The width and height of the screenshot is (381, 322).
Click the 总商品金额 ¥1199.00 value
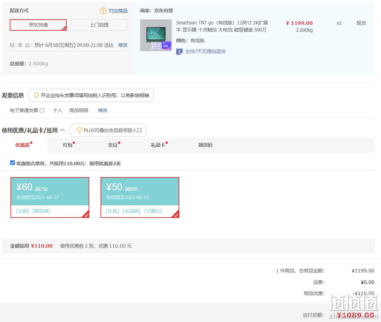[363, 271]
